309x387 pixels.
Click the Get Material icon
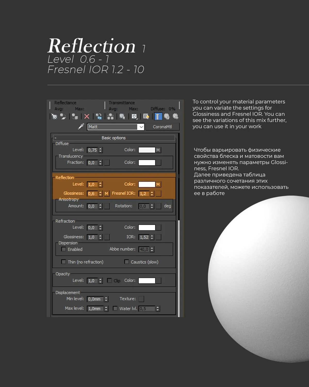54,116
